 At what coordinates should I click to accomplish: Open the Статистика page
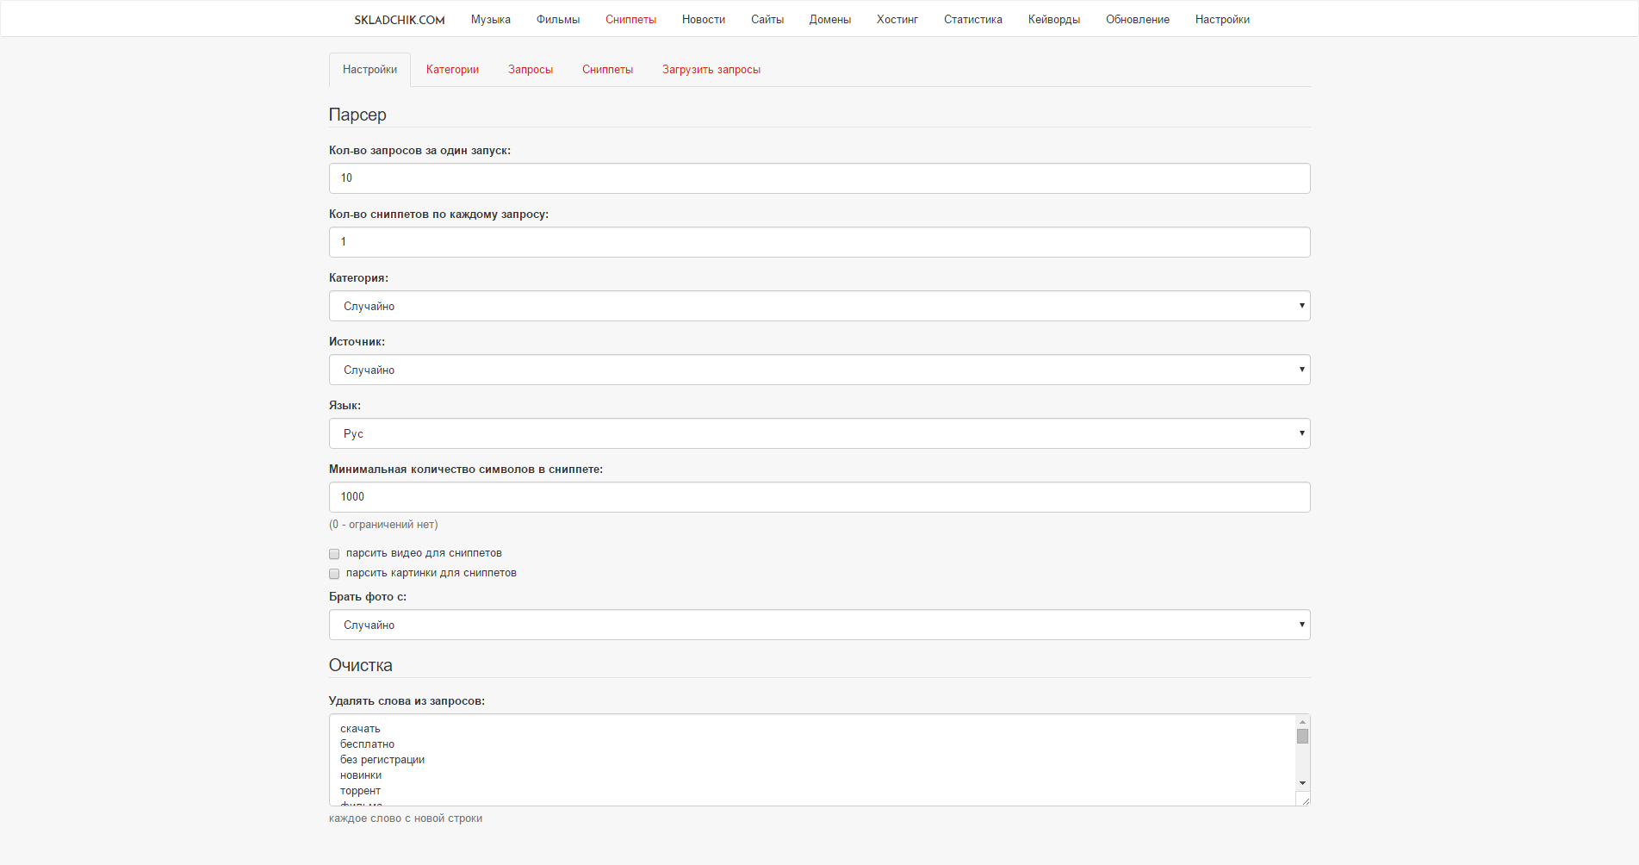(972, 20)
